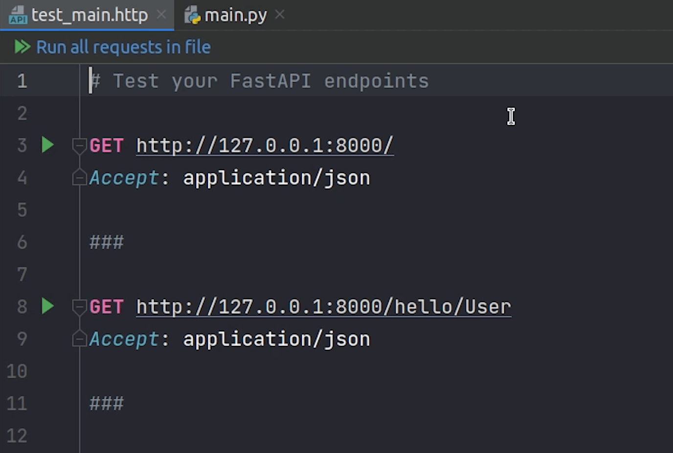
Task: Collapse the fold marker on line 8
Action: (79, 306)
